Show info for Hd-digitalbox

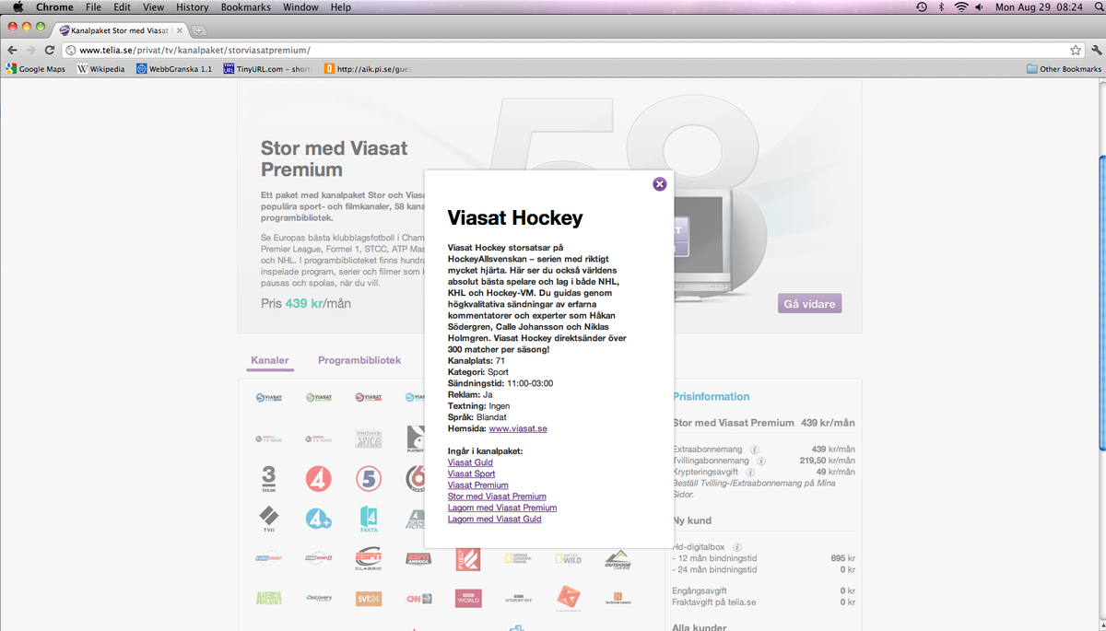(737, 547)
